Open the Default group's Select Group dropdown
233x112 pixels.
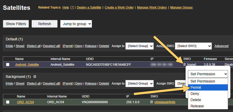[x=140, y=46]
